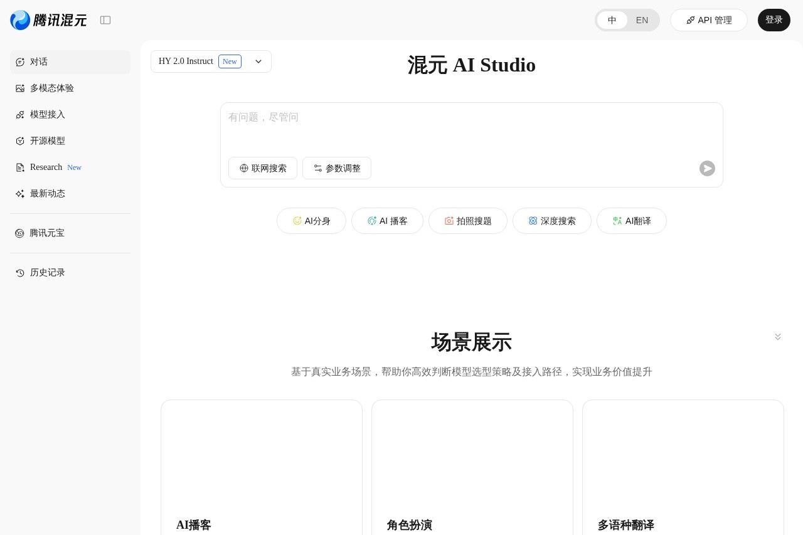This screenshot has width=803, height=535.
Task: Click the 有问题，尽管问 input field
Action: pos(472,127)
